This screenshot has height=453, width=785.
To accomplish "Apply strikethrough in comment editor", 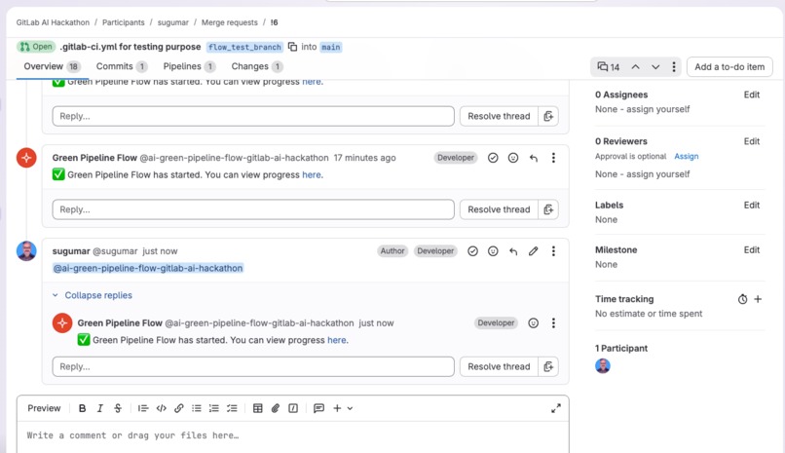I will [118, 408].
